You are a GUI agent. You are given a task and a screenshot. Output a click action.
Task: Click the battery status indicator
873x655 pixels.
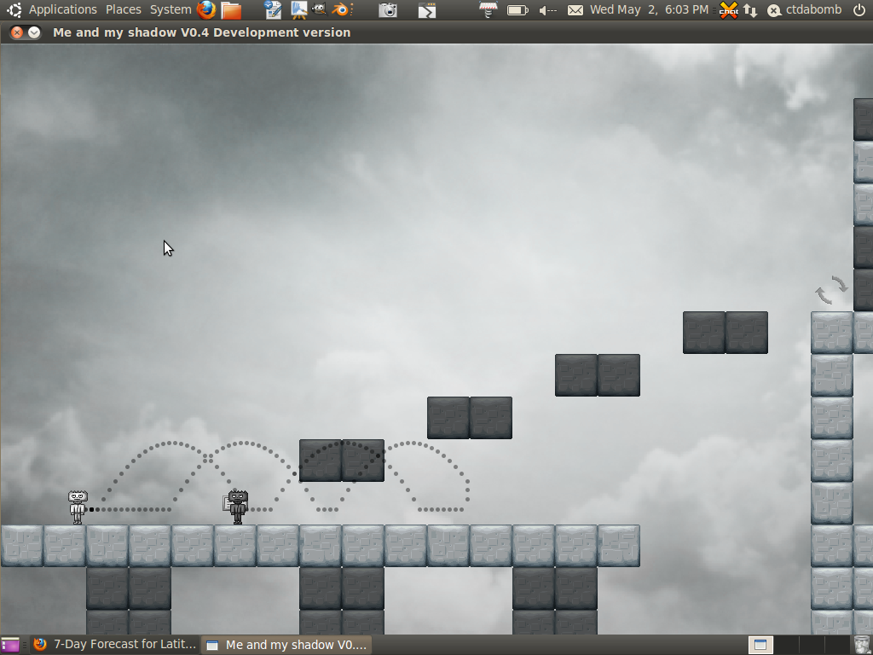517,10
